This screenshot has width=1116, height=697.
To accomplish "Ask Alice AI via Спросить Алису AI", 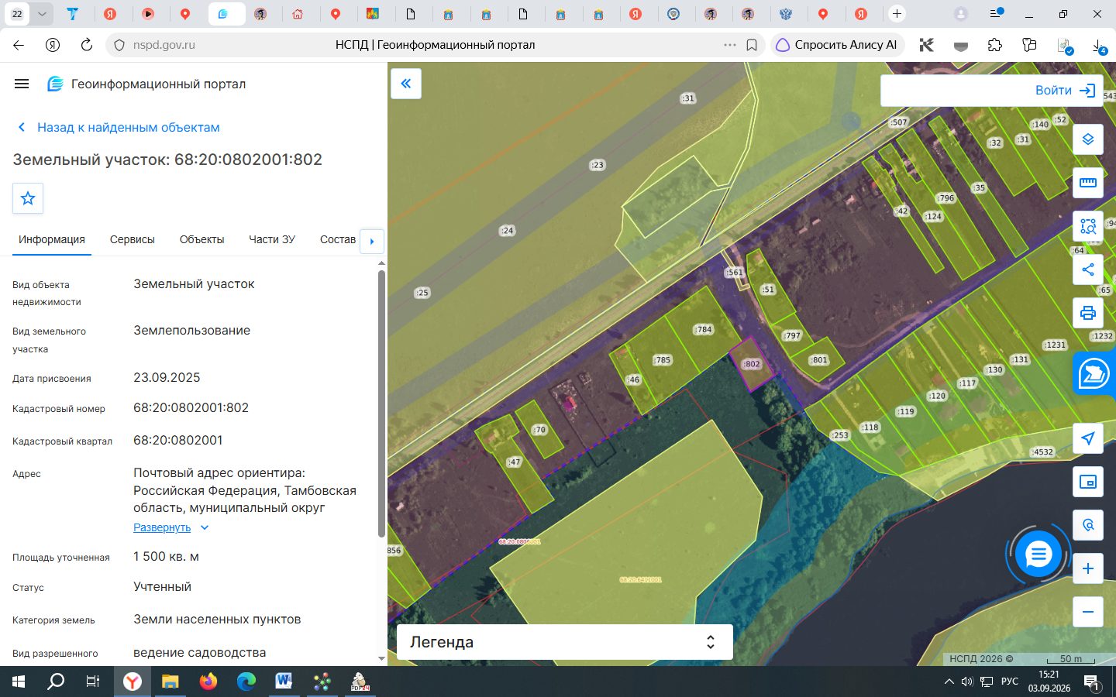I will point(836,45).
